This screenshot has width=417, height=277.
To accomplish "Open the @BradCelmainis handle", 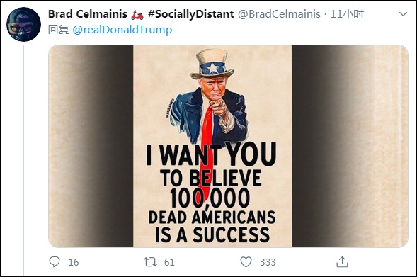I will (279, 14).
